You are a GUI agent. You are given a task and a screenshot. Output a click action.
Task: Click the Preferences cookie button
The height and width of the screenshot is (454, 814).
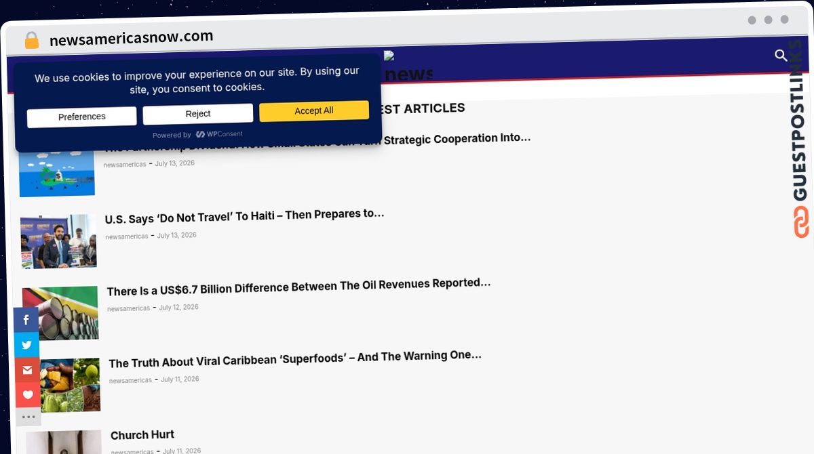(82, 117)
